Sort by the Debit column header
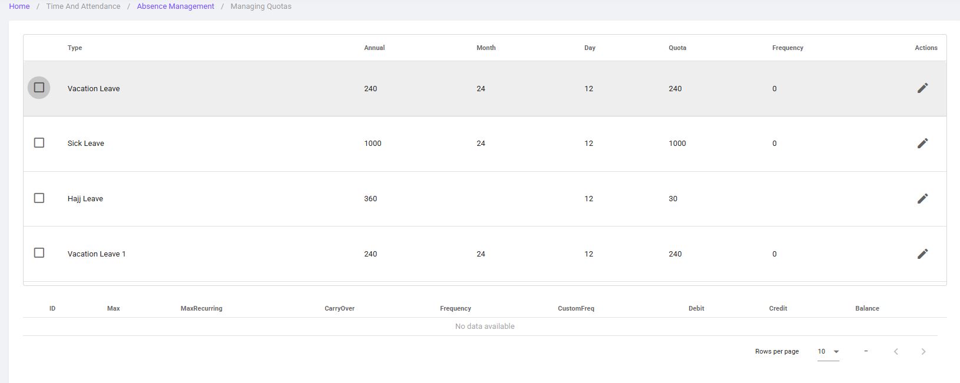This screenshot has width=960, height=383. click(x=696, y=308)
